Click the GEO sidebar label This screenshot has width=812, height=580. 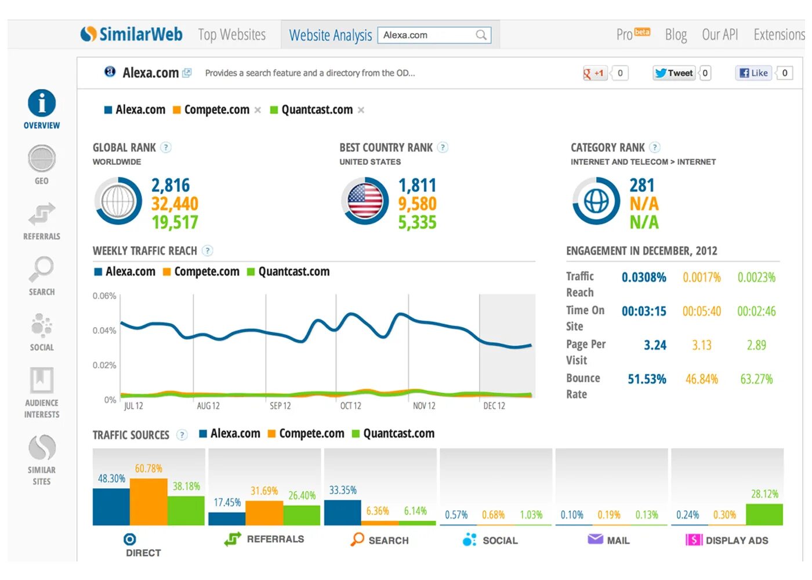click(42, 181)
